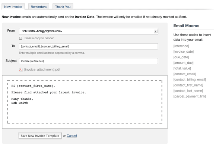Focus the To recipients input field

tap(88, 46)
